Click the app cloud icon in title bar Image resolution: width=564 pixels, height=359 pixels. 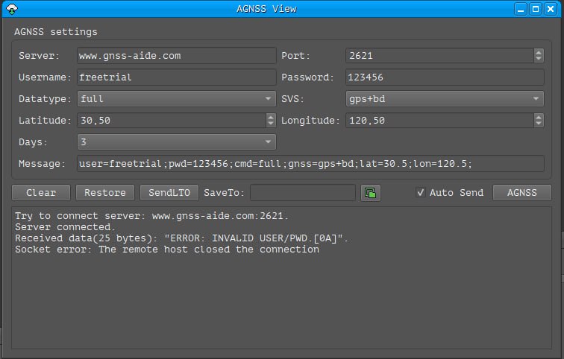coord(12,9)
